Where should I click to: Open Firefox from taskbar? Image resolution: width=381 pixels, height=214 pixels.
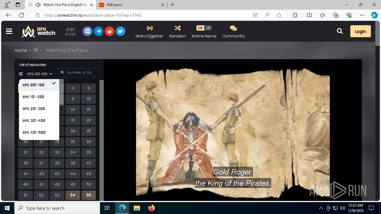[x=151, y=208]
